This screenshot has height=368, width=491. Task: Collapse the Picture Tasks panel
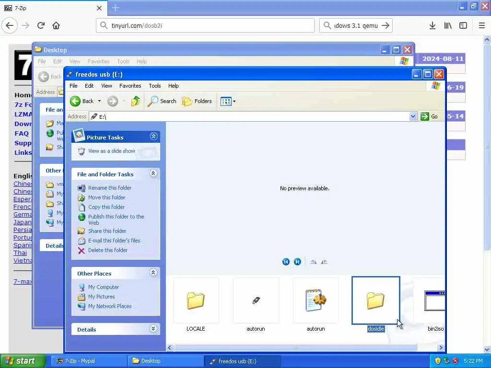coord(153,137)
